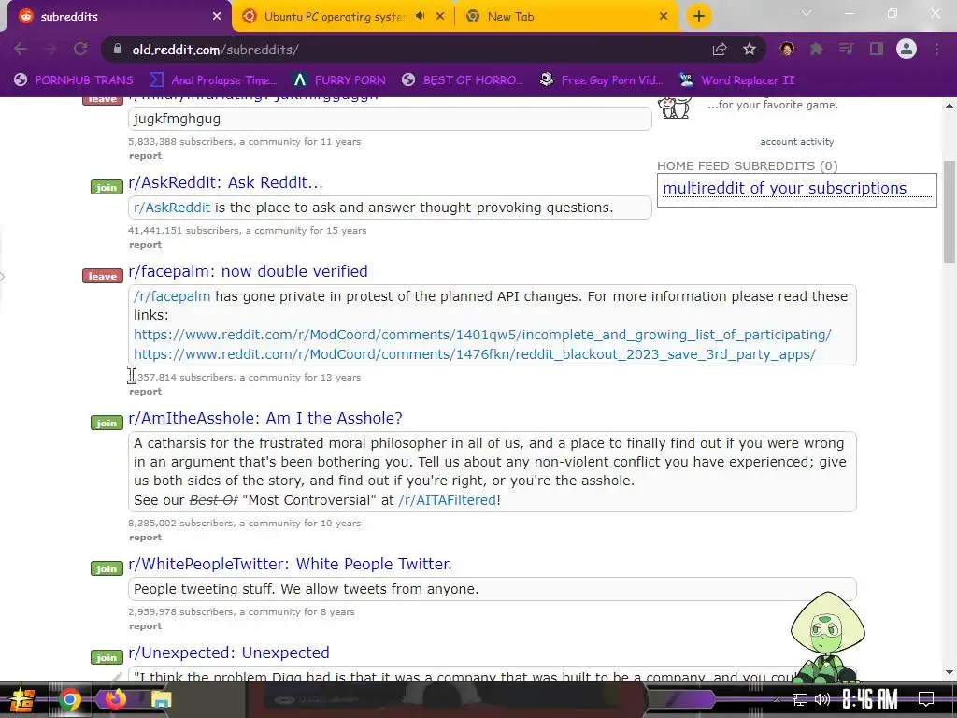Open the Chrome profile avatar

click(x=907, y=49)
